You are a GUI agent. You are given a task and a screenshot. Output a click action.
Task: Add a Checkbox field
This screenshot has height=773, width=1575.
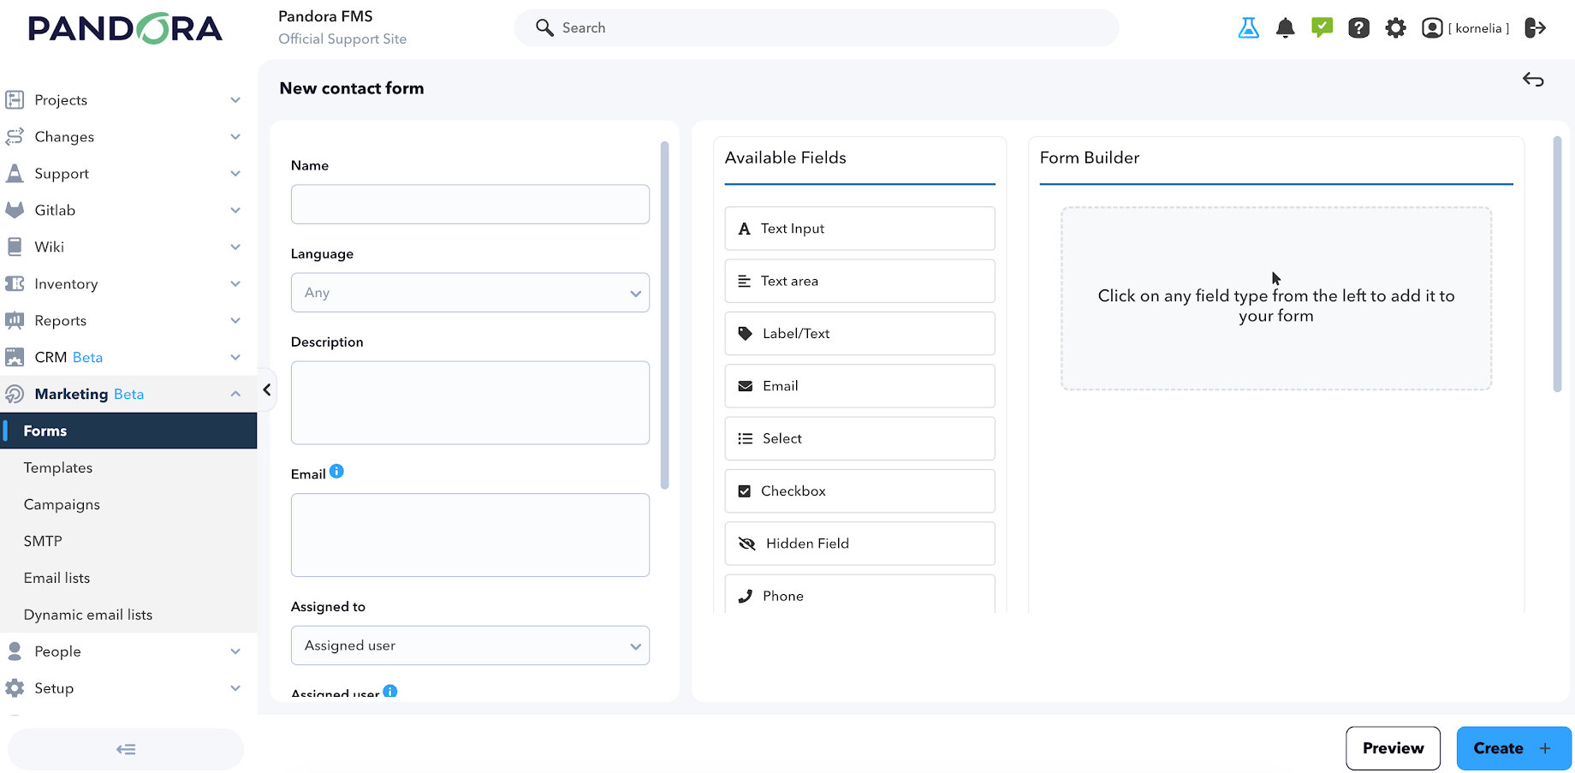859,491
